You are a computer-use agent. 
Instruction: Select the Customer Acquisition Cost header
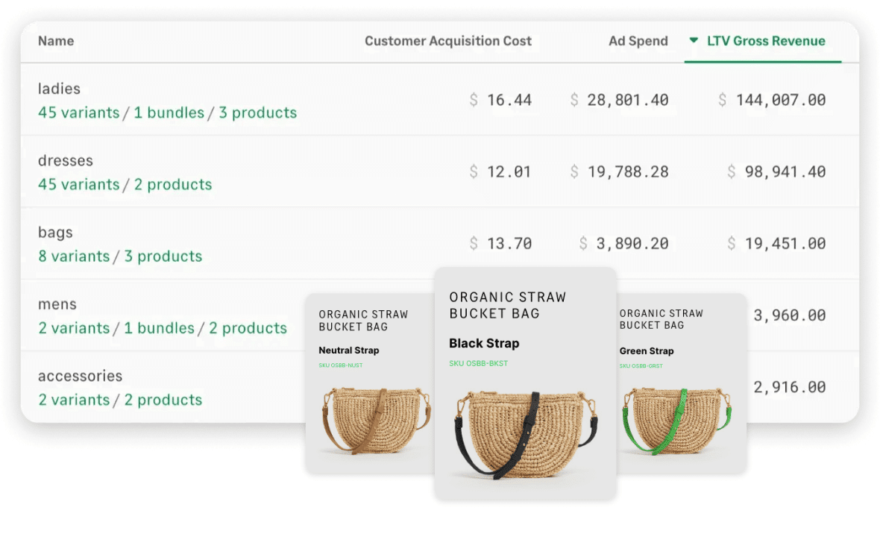tap(448, 41)
